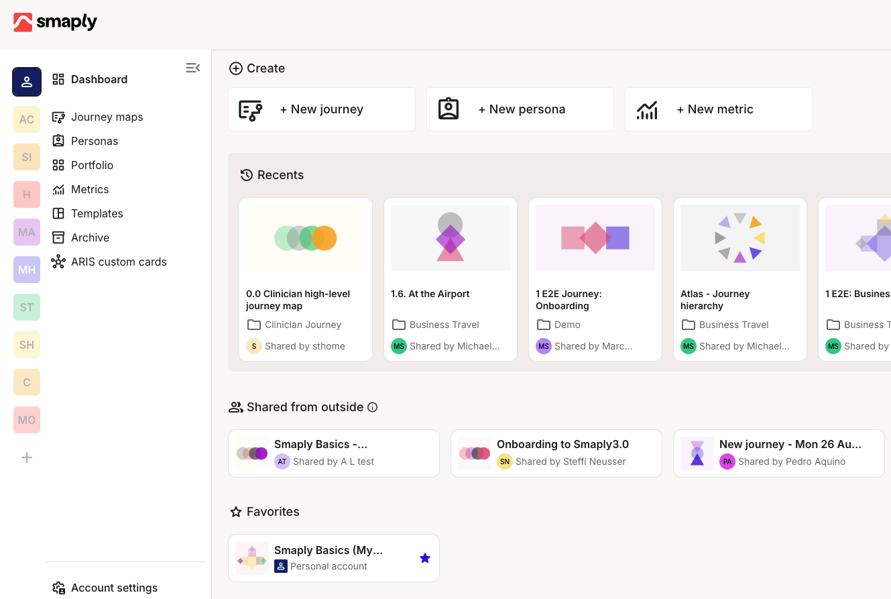The image size is (891, 599).
Task: Open Templates in the sidebar
Action: [97, 213]
